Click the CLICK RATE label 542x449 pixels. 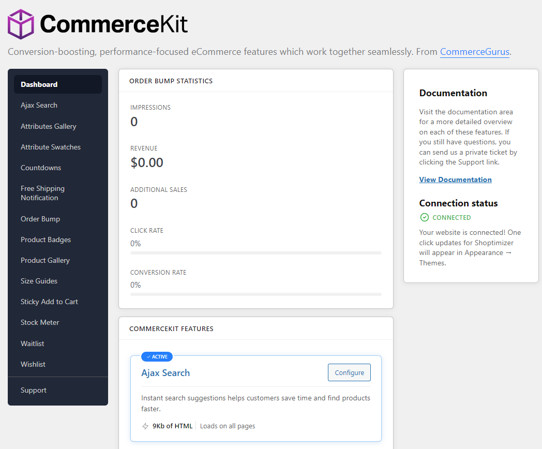tap(147, 231)
